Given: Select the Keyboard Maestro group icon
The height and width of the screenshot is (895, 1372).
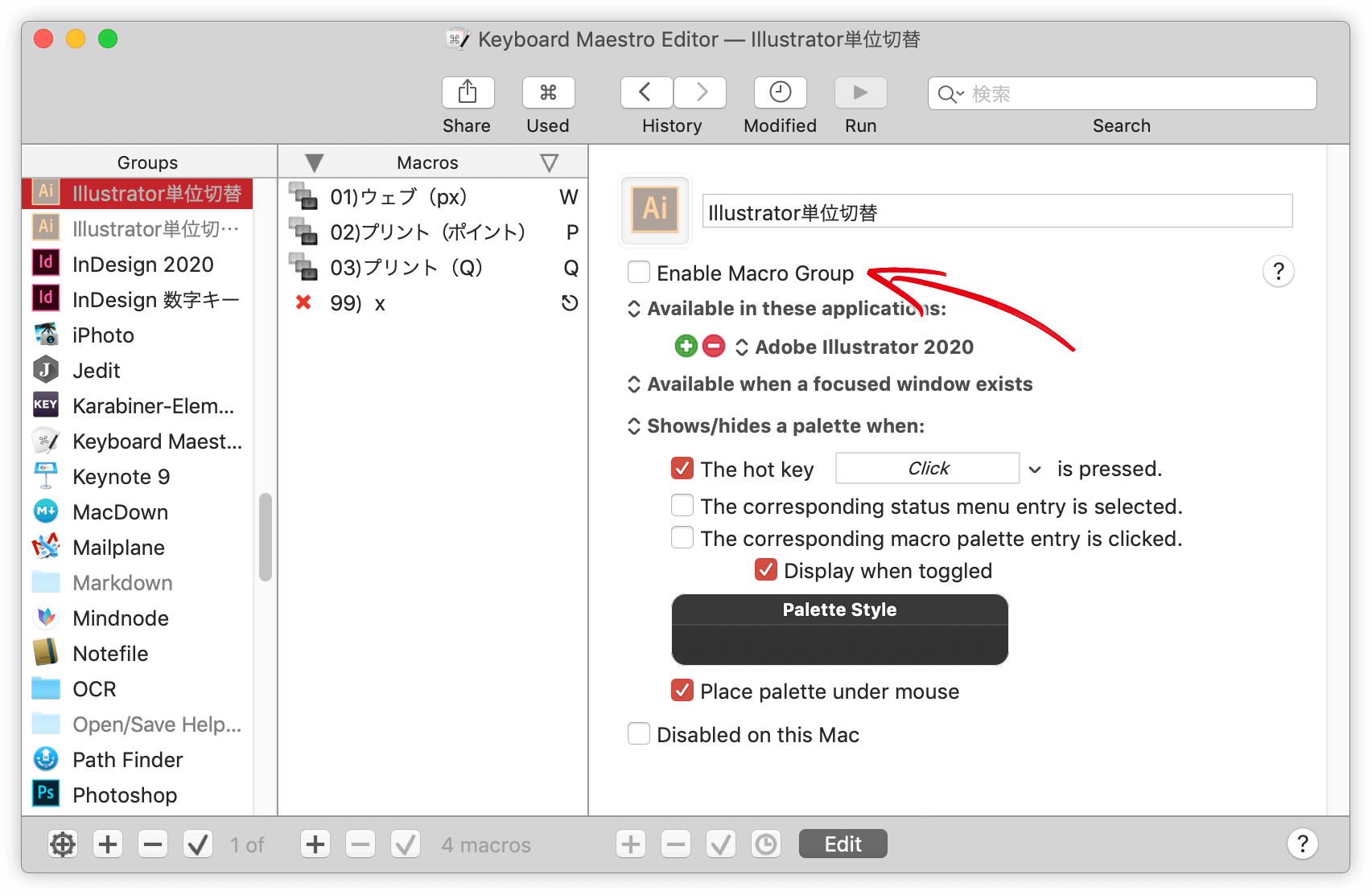Looking at the screenshot, I should 46,441.
